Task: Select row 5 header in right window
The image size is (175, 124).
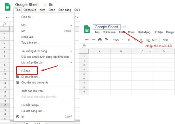Action: 84,74
